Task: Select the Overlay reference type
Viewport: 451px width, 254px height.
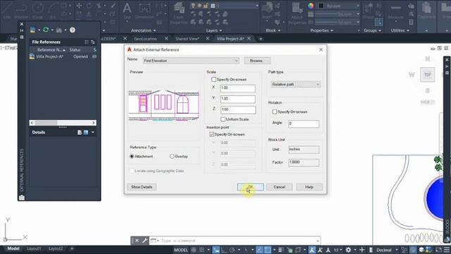Action: pos(172,157)
